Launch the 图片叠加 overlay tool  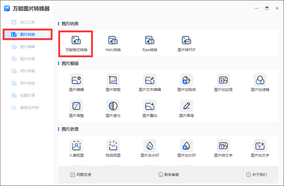point(149,108)
